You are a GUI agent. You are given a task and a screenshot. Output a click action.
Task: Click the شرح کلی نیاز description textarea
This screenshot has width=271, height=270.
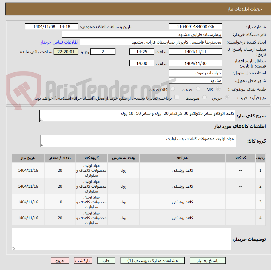pyautogui.click(x=137, y=116)
